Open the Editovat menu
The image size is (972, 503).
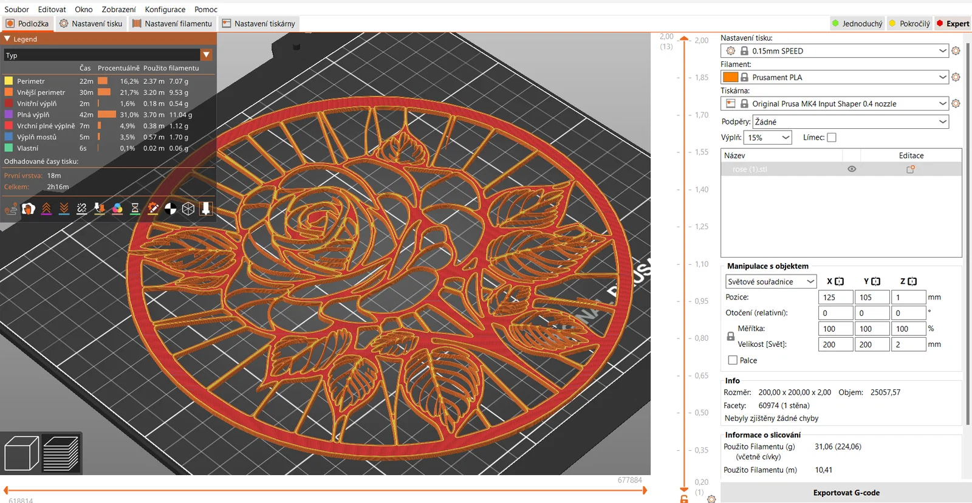52,9
